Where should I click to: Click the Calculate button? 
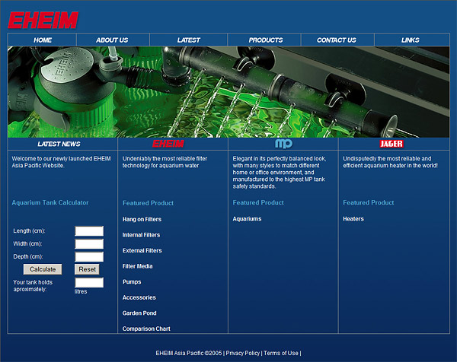click(43, 269)
